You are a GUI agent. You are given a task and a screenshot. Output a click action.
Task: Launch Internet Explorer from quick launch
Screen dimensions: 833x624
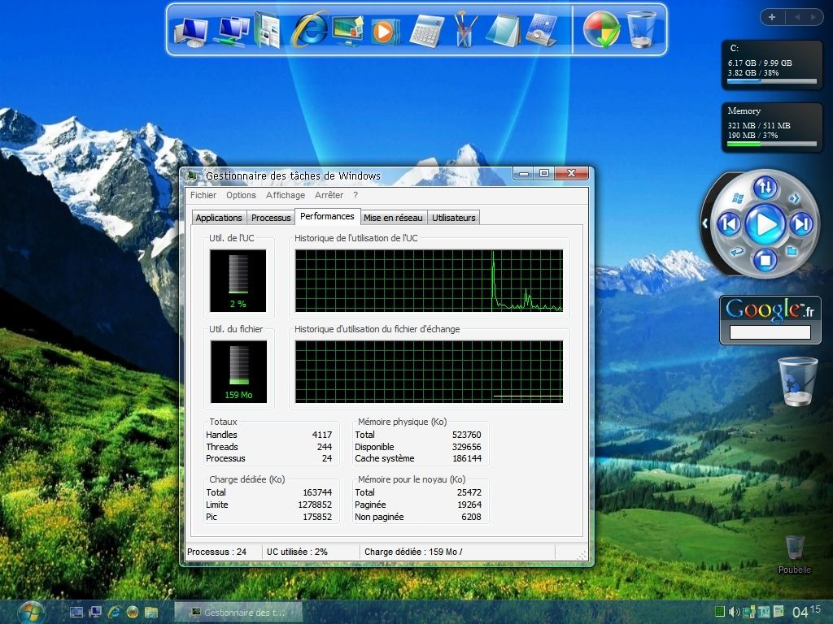[x=114, y=613]
